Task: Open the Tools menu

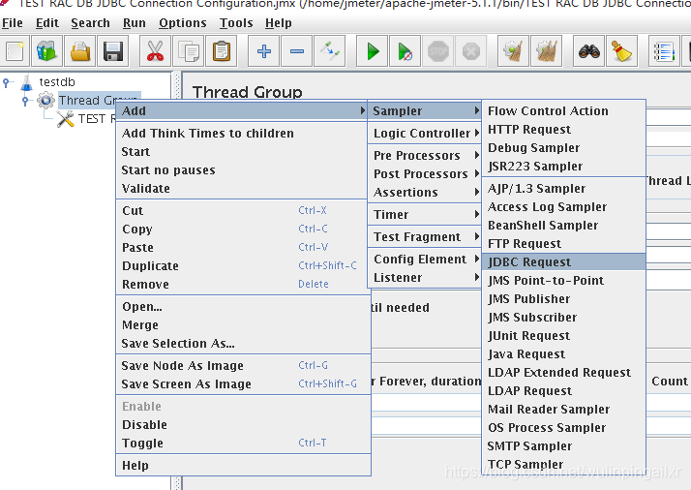Action: pos(236,23)
